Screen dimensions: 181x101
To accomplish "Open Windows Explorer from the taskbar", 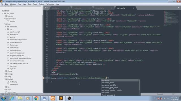I will 20,98.
